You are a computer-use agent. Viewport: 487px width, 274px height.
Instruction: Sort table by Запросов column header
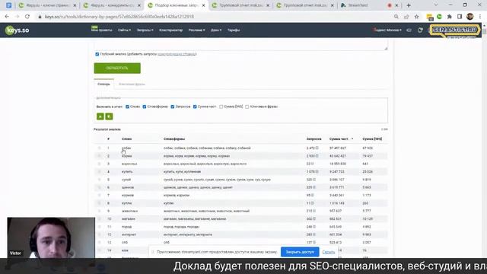pos(314,139)
